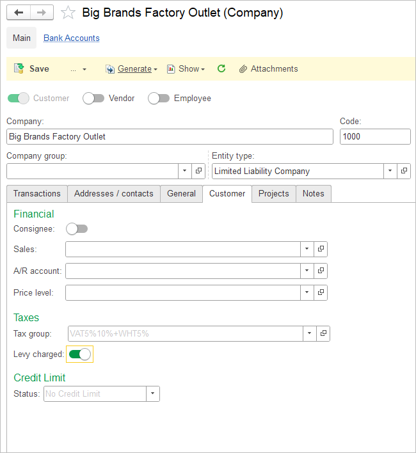The width and height of the screenshot is (416, 453).
Task: Click the green refresh icon
Action: tap(221, 68)
